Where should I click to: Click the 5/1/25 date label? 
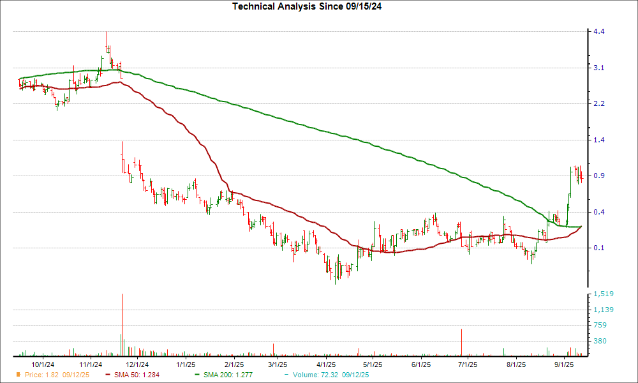click(373, 364)
